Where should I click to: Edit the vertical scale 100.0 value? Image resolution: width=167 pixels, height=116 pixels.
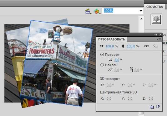click(x=131, y=46)
